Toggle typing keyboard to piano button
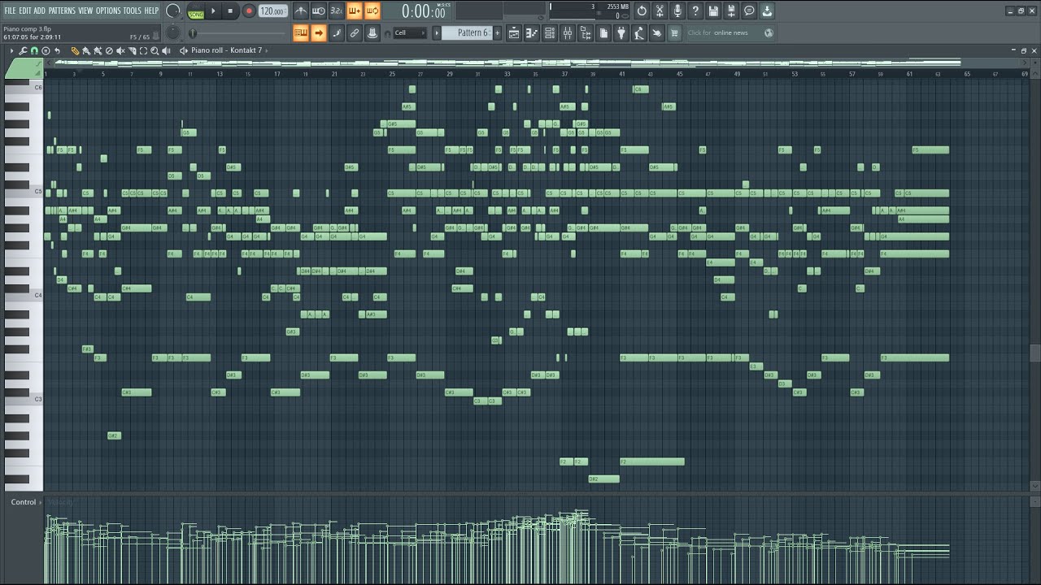Viewport: 1041px width, 585px height. (301, 33)
